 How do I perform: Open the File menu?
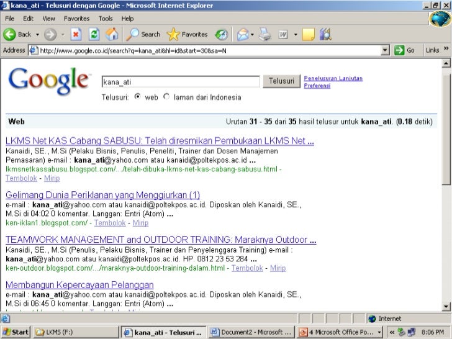click(x=9, y=19)
